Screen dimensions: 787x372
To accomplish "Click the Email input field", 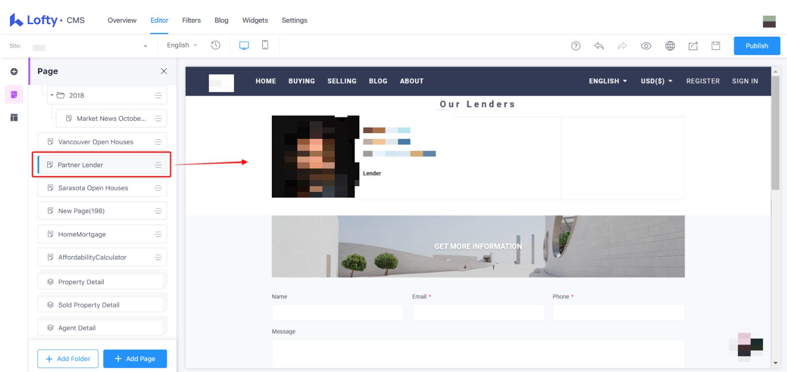I will [478, 313].
